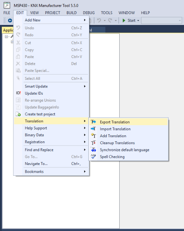Screen dimensions: 184x231
Task: Open the TOOLS menu
Action: coord(107,13)
